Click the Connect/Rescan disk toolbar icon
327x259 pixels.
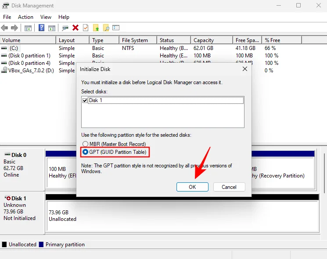click(65, 28)
